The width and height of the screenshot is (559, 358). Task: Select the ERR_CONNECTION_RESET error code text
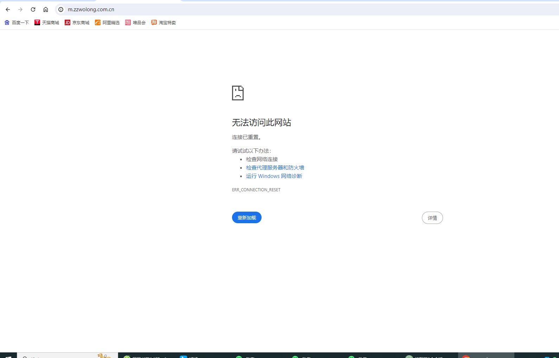coord(256,190)
